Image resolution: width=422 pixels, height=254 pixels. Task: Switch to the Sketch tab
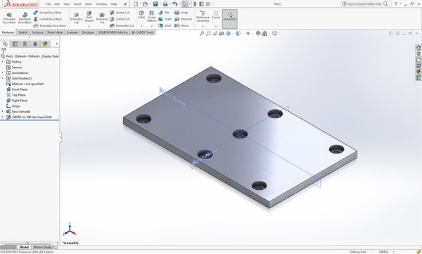(x=23, y=32)
